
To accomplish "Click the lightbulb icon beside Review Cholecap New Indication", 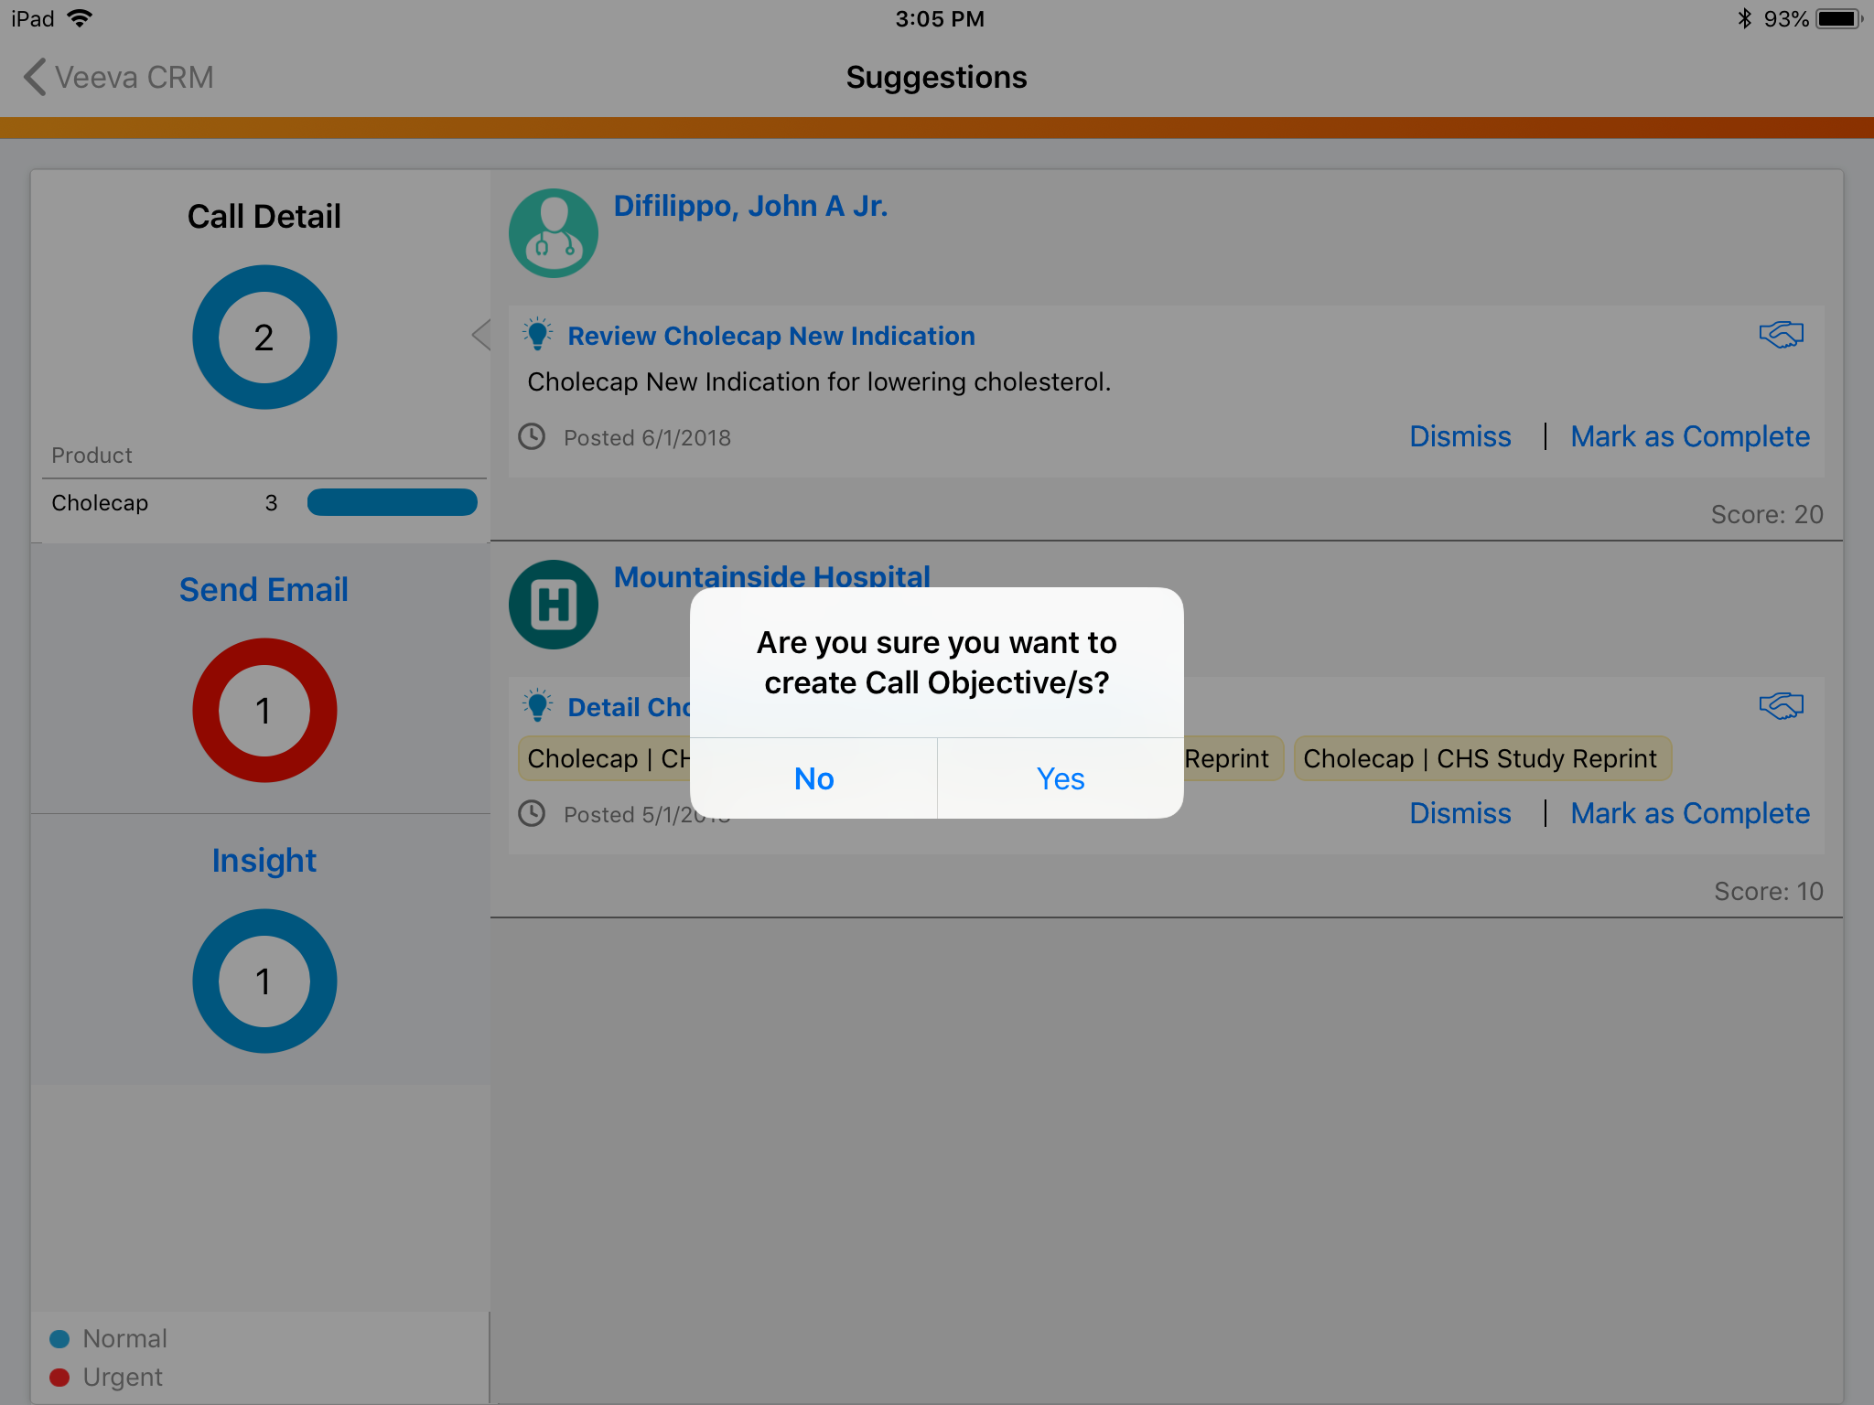I will click(x=538, y=335).
